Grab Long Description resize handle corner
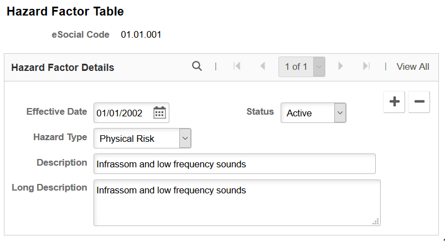The height and width of the screenshot is (241, 445). [x=376, y=222]
